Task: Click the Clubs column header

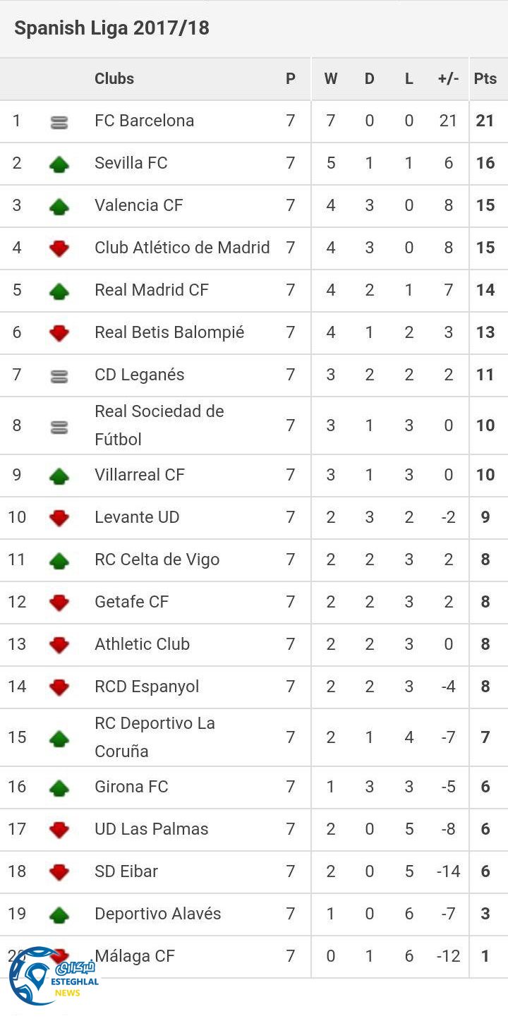Action: click(114, 78)
